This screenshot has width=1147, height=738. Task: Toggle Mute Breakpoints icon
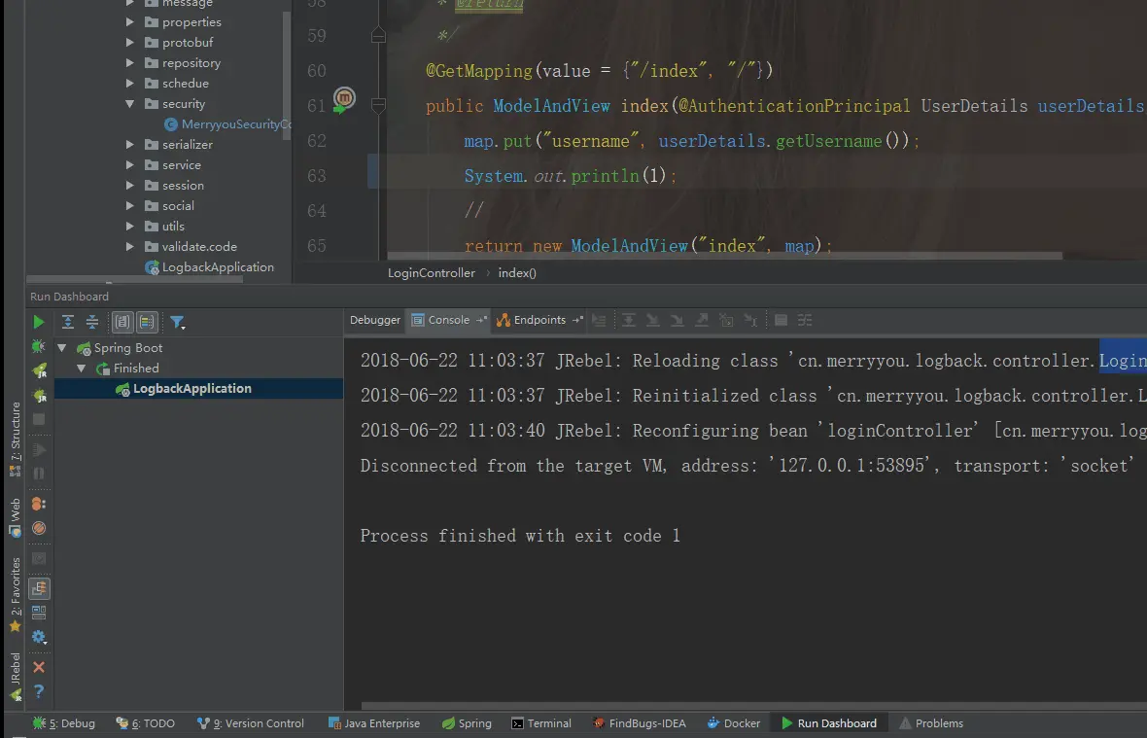click(x=39, y=528)
